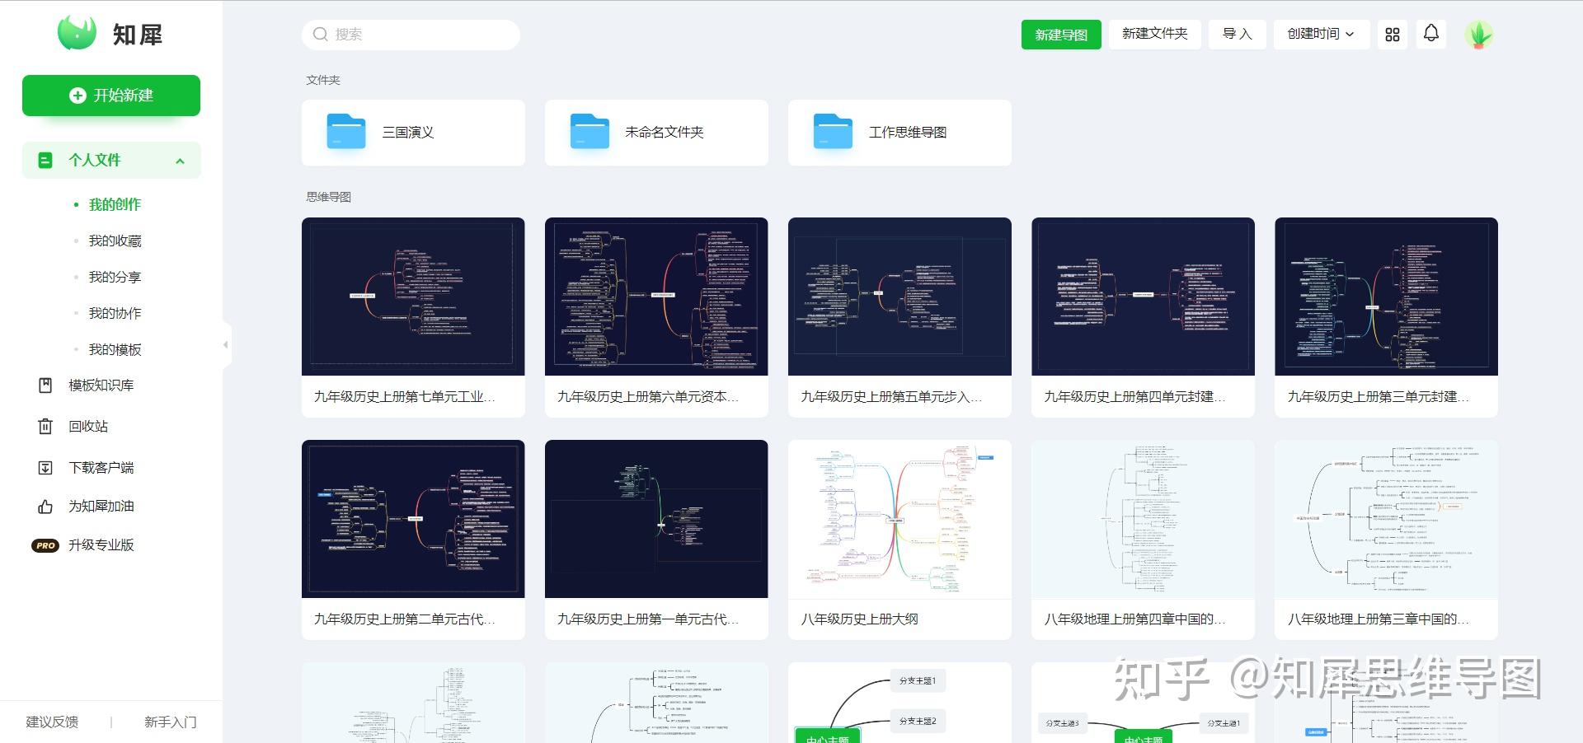The width and height of the screenshot is (1583, 743).
Task: Click the 八年级历史上册大纲 title text
Action: [x=859, y=619]
